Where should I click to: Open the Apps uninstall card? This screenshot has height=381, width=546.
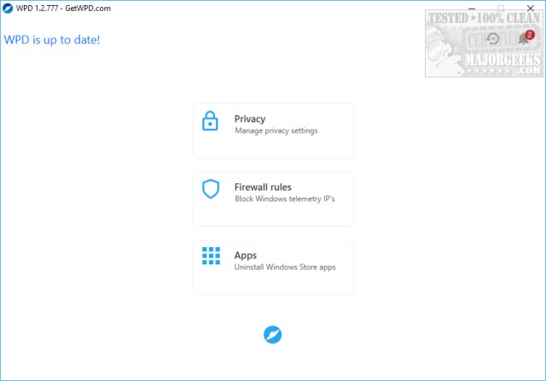[x=273, y=268]
